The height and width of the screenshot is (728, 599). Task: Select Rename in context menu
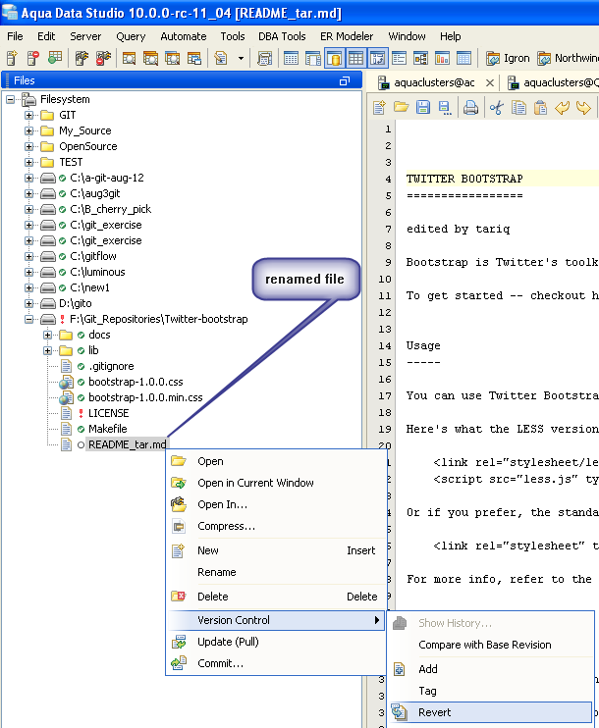click(x=276, y=572)
